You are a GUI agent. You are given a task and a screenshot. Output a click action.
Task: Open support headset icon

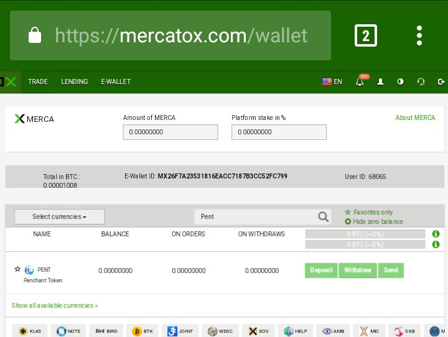tap(421, 81)
